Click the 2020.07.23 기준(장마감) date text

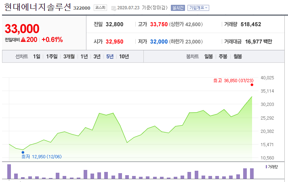click(x=142, y=8)
